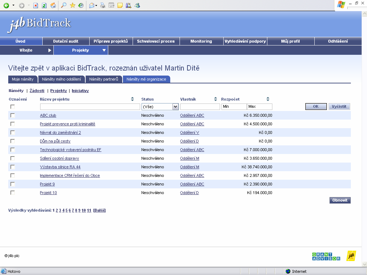The height and width of the screenshot is (275, 367).
Task: Switch to the Moje náměty tab
Action: click(23, 79)
